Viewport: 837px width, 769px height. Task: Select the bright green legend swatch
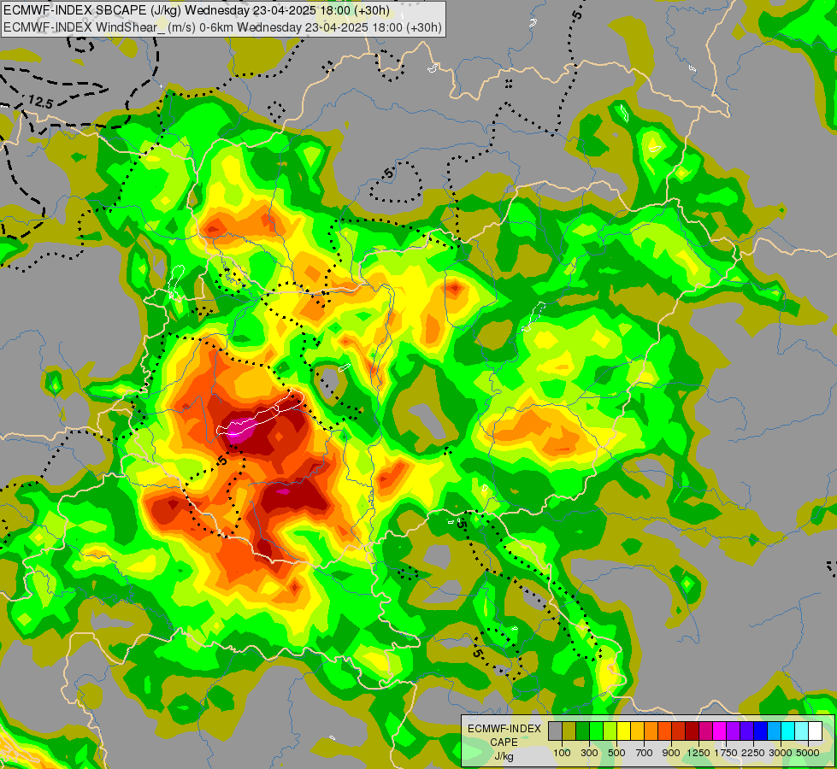pos(596,731)
